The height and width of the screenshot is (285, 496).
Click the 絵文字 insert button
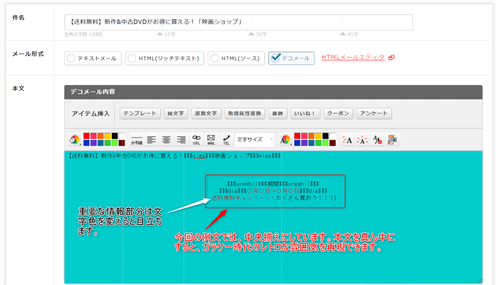[175, 113]
